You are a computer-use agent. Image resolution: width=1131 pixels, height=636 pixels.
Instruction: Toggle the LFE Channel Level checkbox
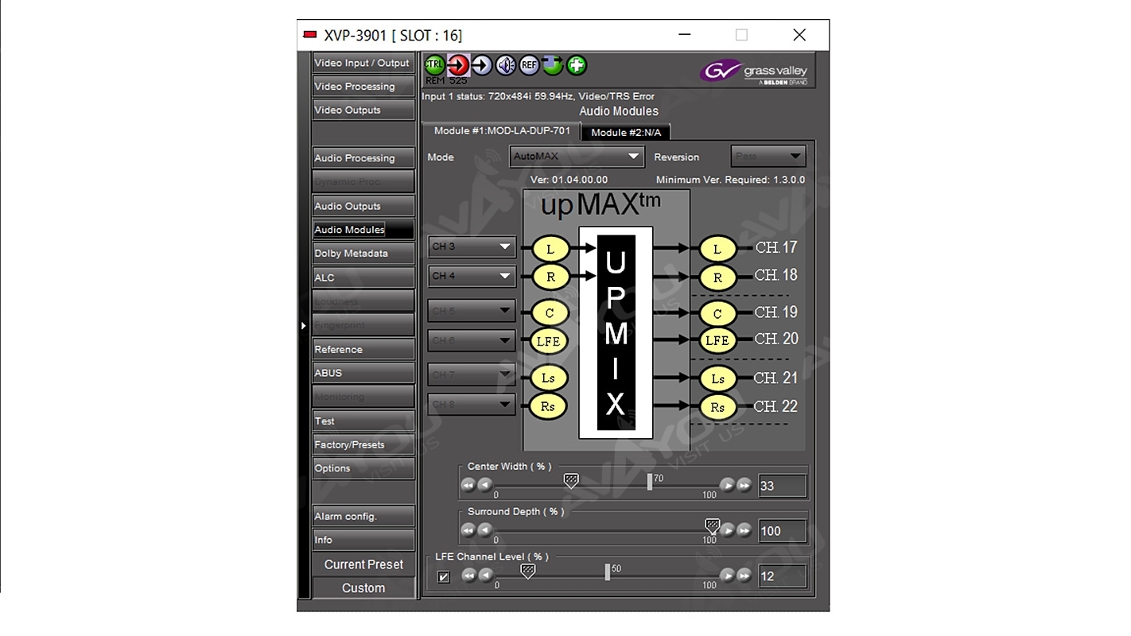coord(444,577)
